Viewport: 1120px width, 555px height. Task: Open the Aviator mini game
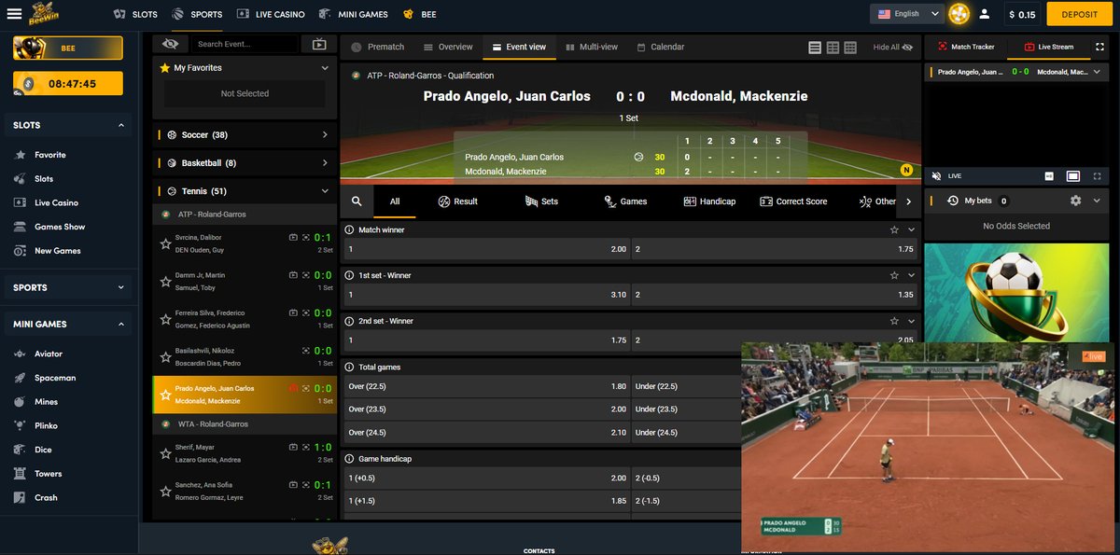pyautogui.click(x=49, y=354)
